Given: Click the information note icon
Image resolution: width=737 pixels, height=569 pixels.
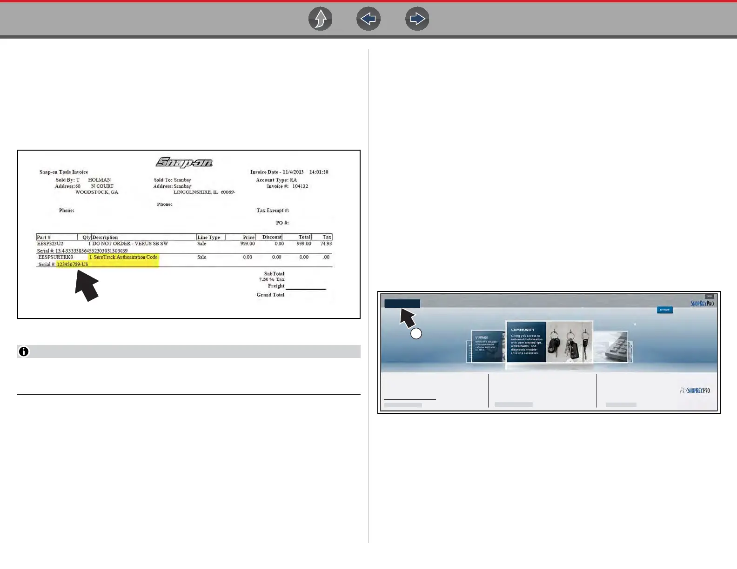Looking at the screenshot, I should pyautogui.click(x=24, y=351).
